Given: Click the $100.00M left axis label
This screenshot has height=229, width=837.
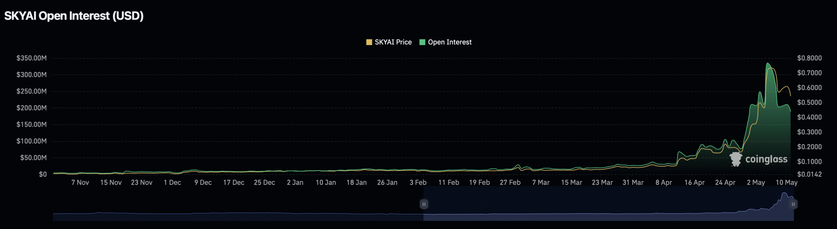Looking at the screenshot, I should [x=32, y=141].
